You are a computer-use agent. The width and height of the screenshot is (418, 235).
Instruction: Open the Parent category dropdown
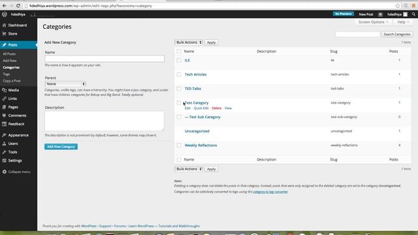[x=65, y=84]
